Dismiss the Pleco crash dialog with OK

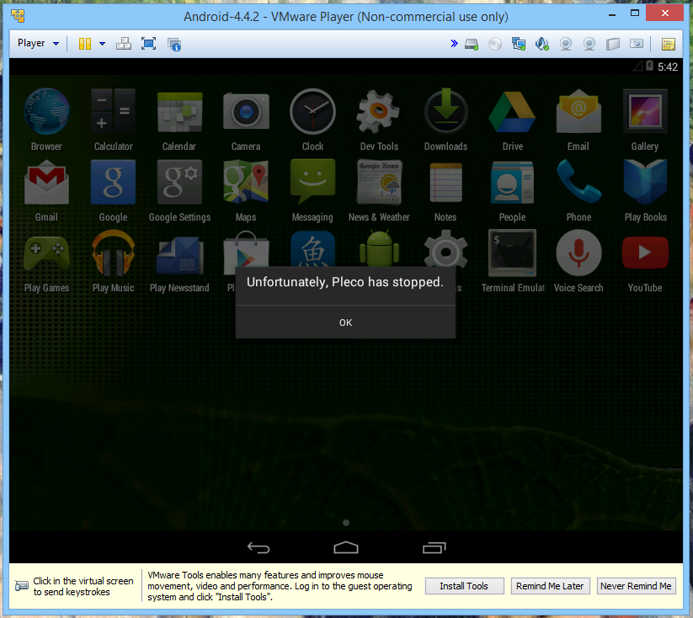click(345, 322)
